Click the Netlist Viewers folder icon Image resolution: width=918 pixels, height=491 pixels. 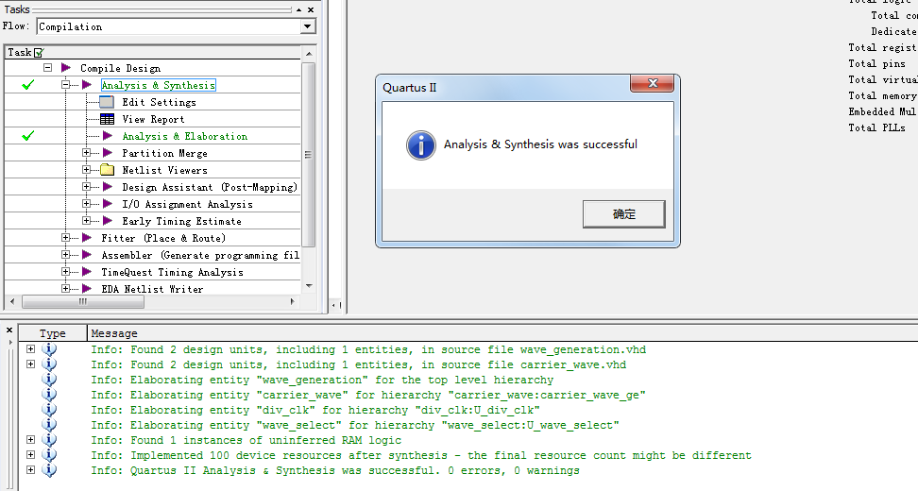(x=107, y=170)
